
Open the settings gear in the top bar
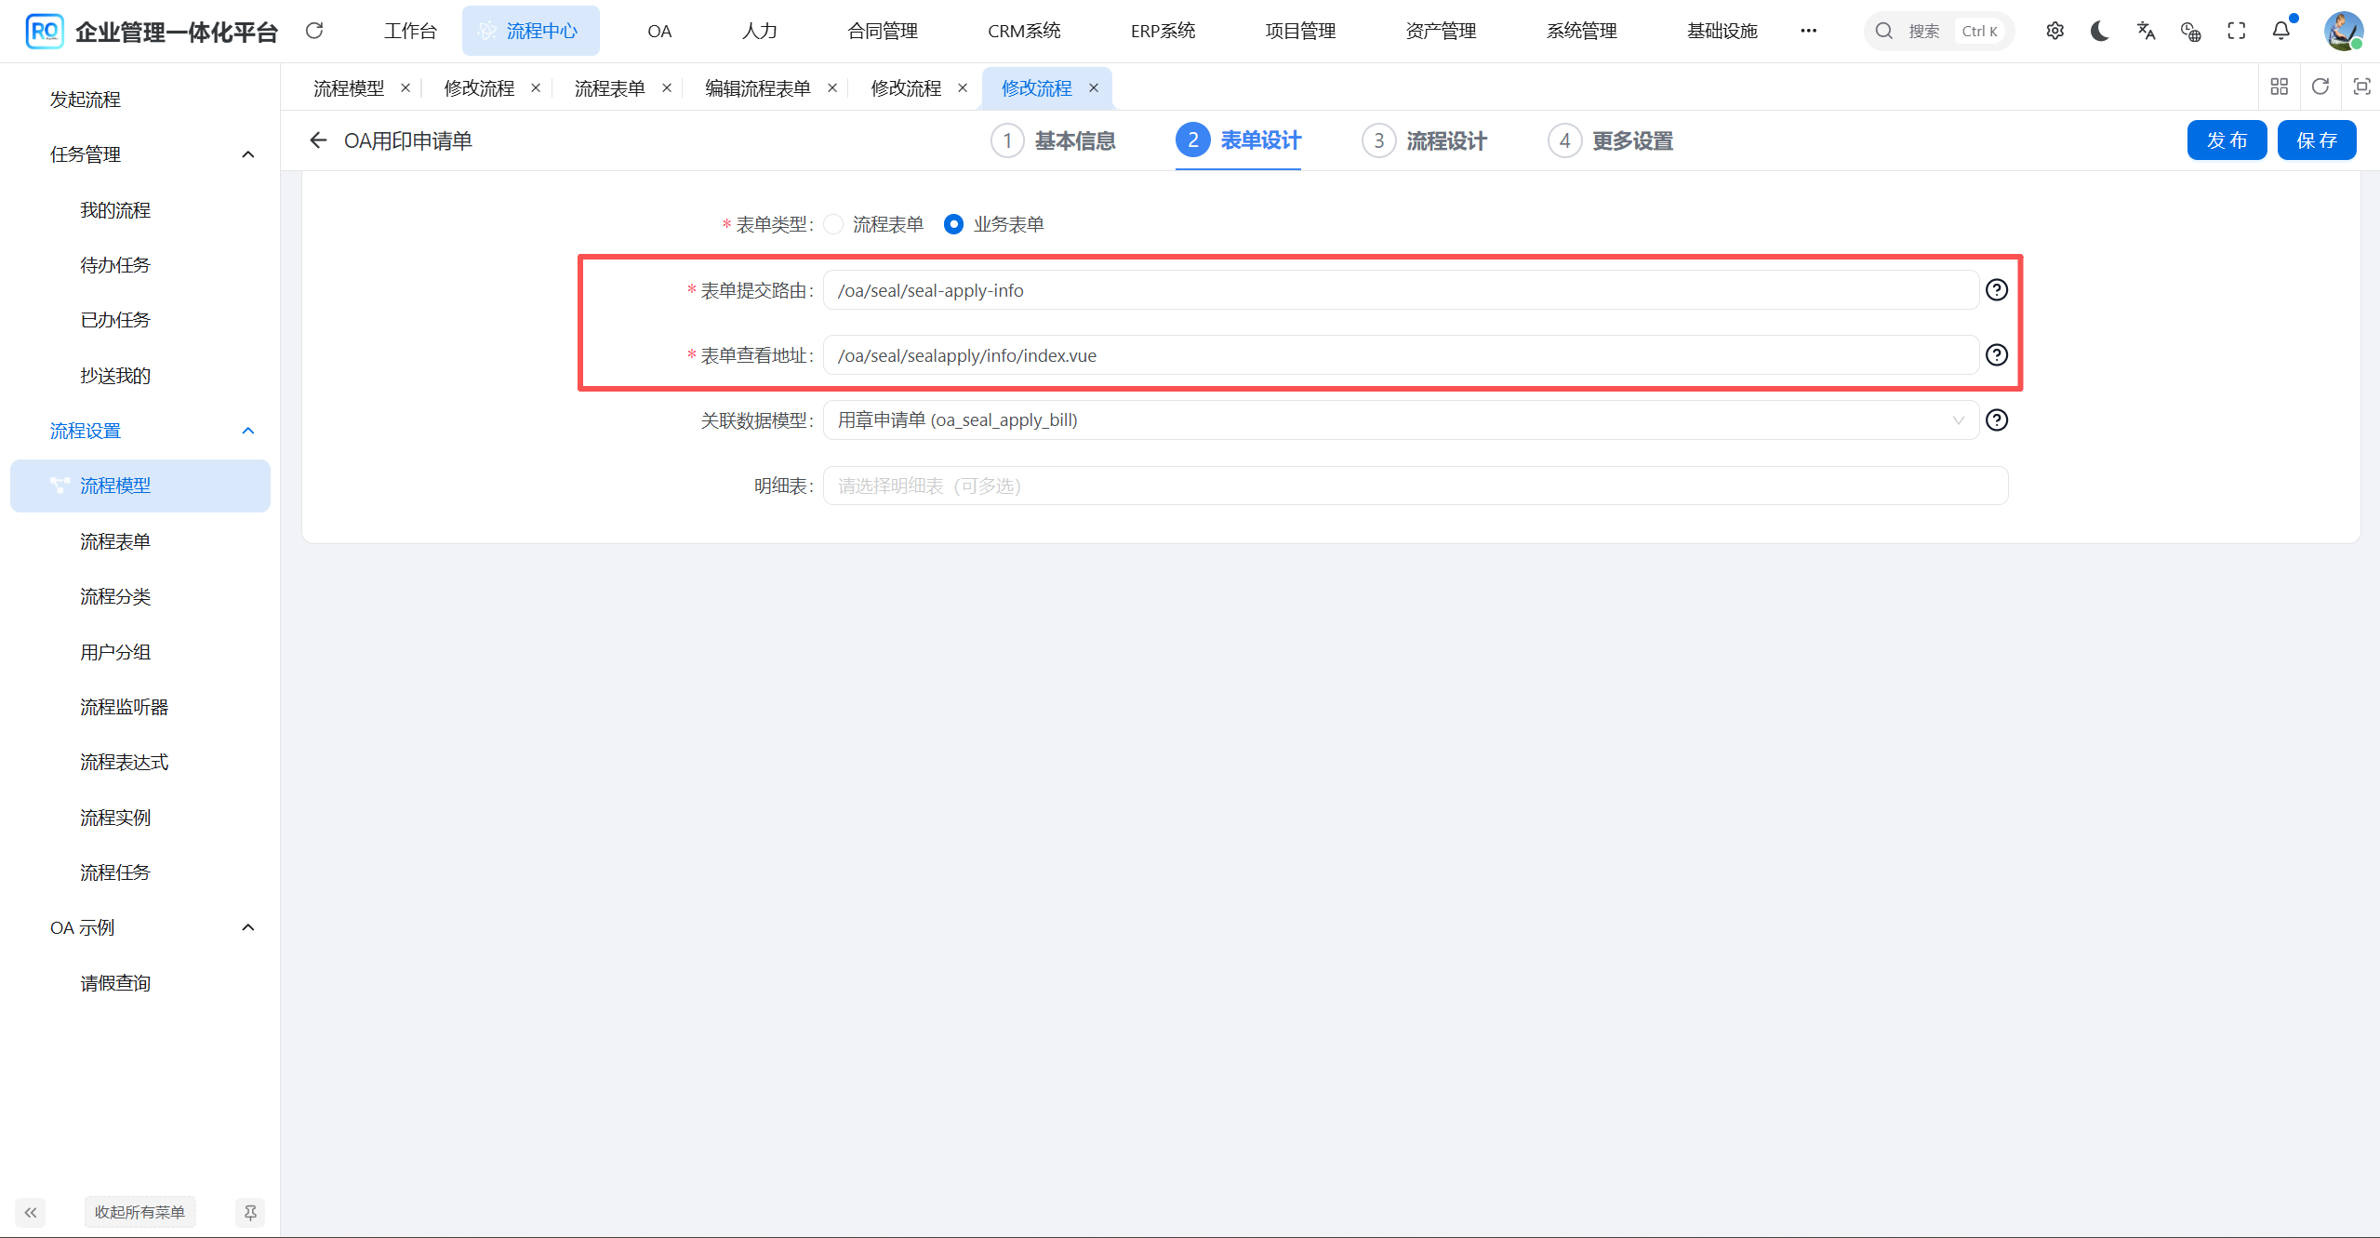[2054, 31]
